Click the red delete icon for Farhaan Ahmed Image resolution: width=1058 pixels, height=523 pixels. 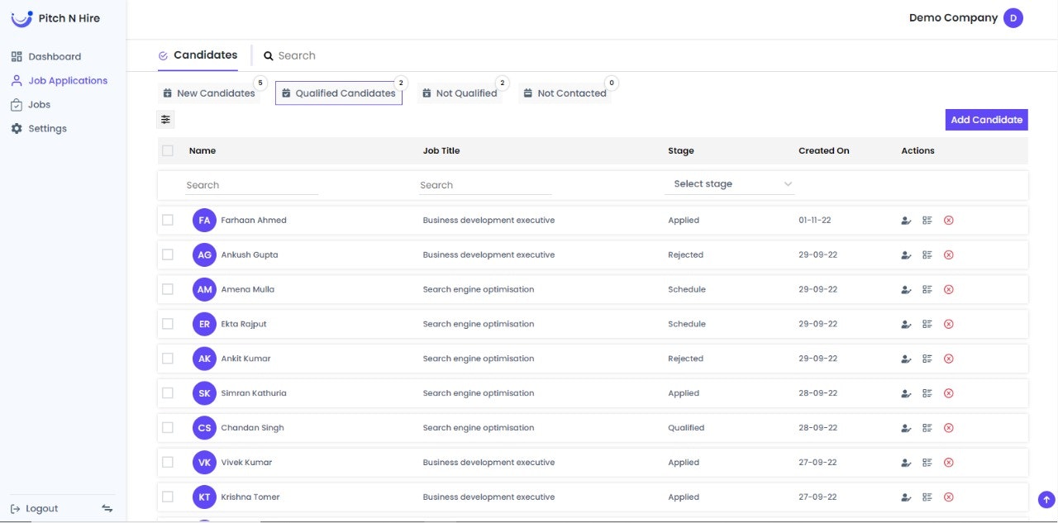tap(949, 221)
